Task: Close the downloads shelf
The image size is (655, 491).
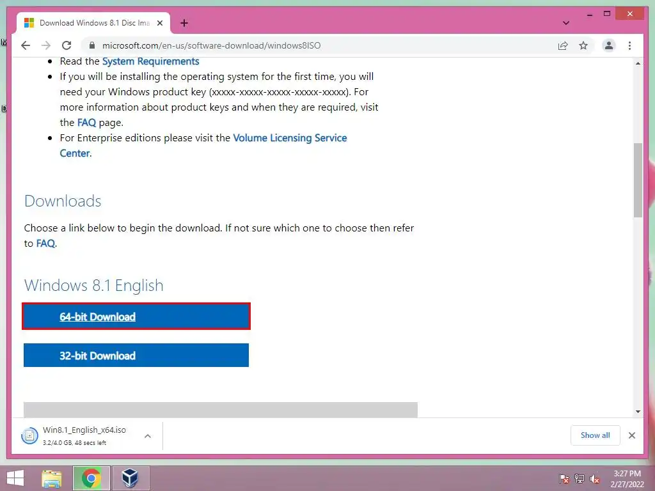Action: pyautogui.click(x=631, y=435)
